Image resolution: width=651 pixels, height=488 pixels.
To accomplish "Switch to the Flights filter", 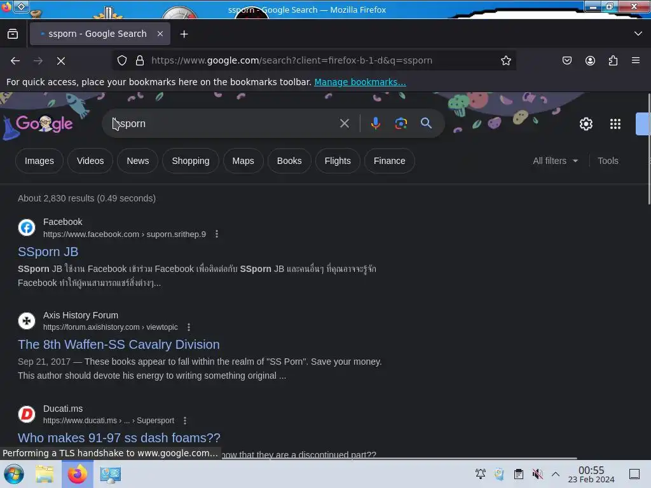I will coord(338,161).
